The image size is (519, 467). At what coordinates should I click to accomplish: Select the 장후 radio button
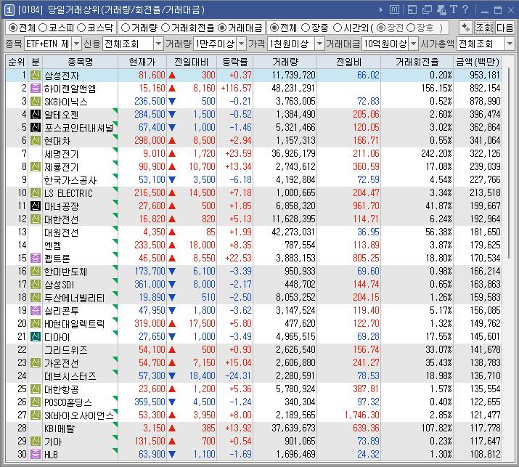(410, 28)
